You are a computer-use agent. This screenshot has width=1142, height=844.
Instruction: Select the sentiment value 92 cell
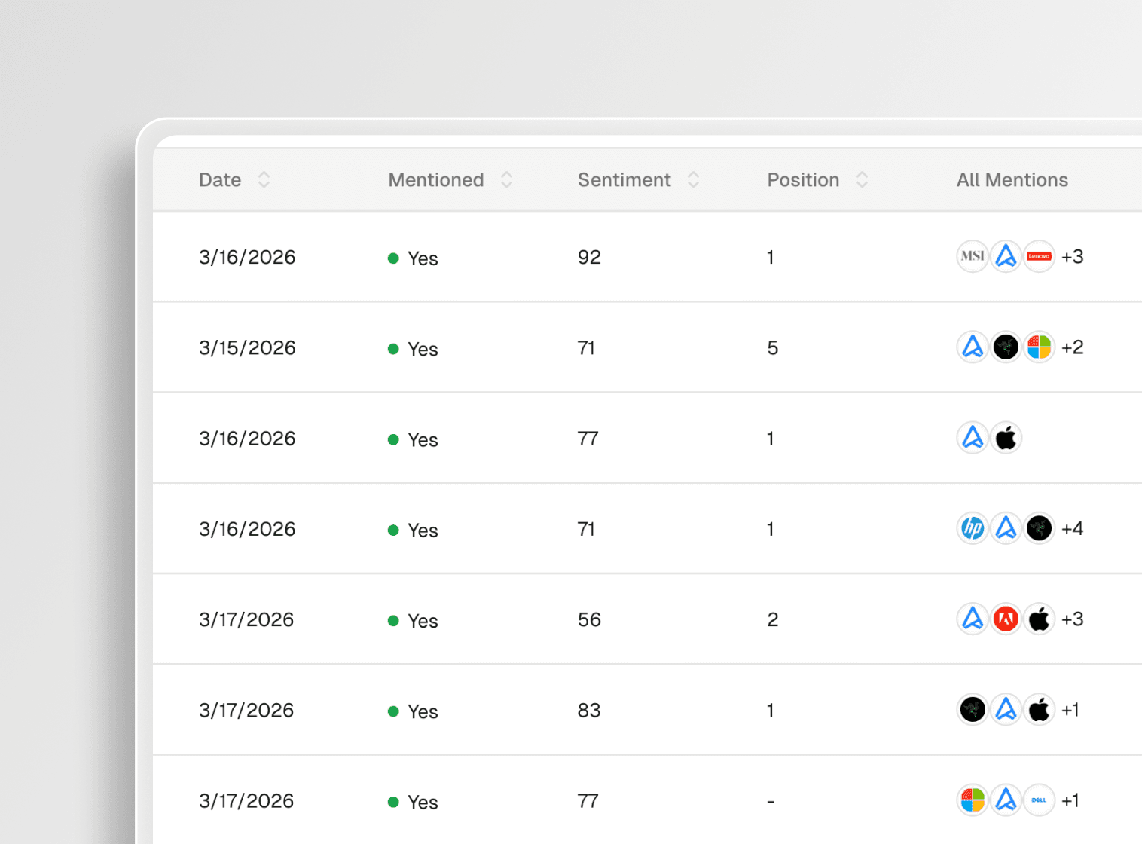click(589, 257)
